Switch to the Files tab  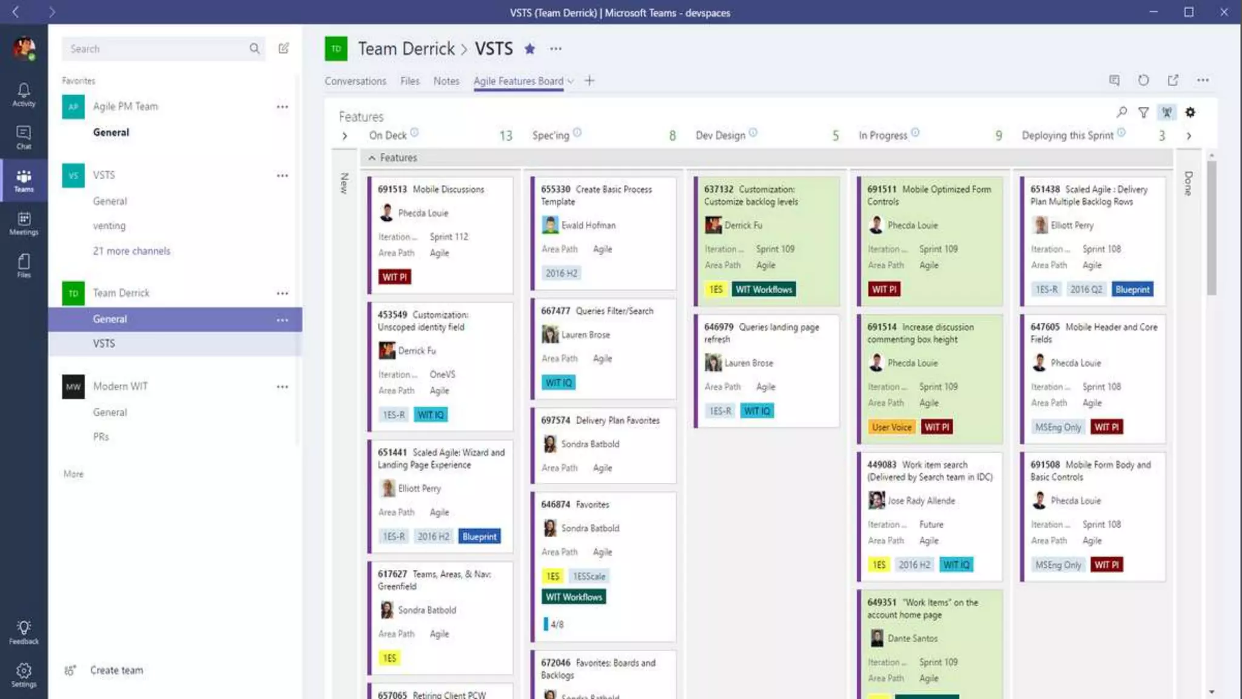point(409,81)
